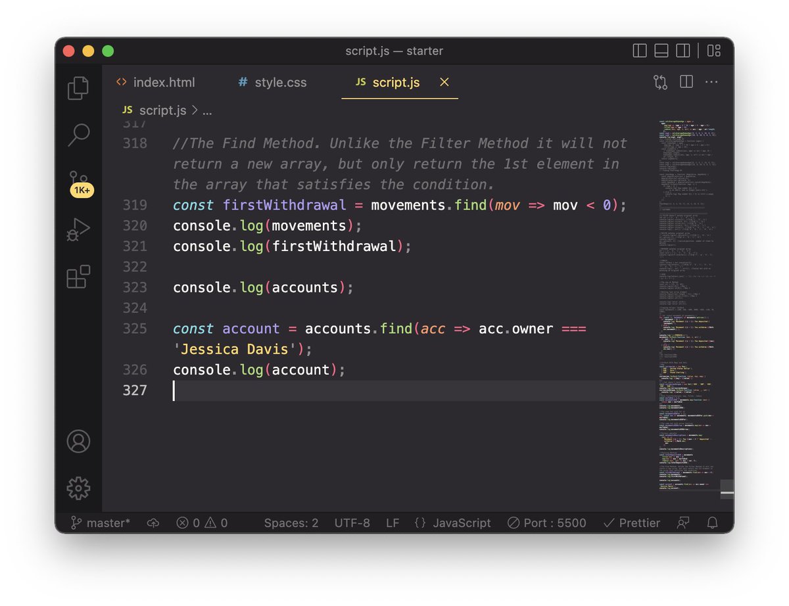Image resolution: width=789 pixels, height=606 pixels.
Task: Open the Customize Layout control
Action: [x=714, y=51]
